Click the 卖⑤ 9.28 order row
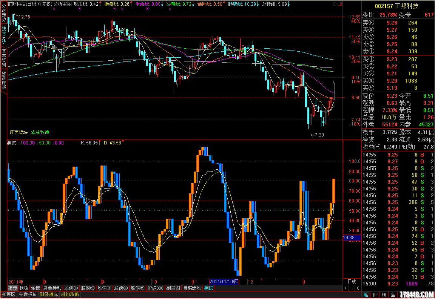This screenshot has height=299, width=435. tap(398, 23)
